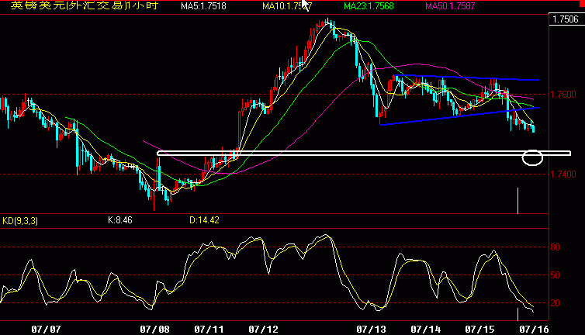This screenshot has height=335, width=585.
Task: Click the KD level 80 axis label
Action: (556, 247)
